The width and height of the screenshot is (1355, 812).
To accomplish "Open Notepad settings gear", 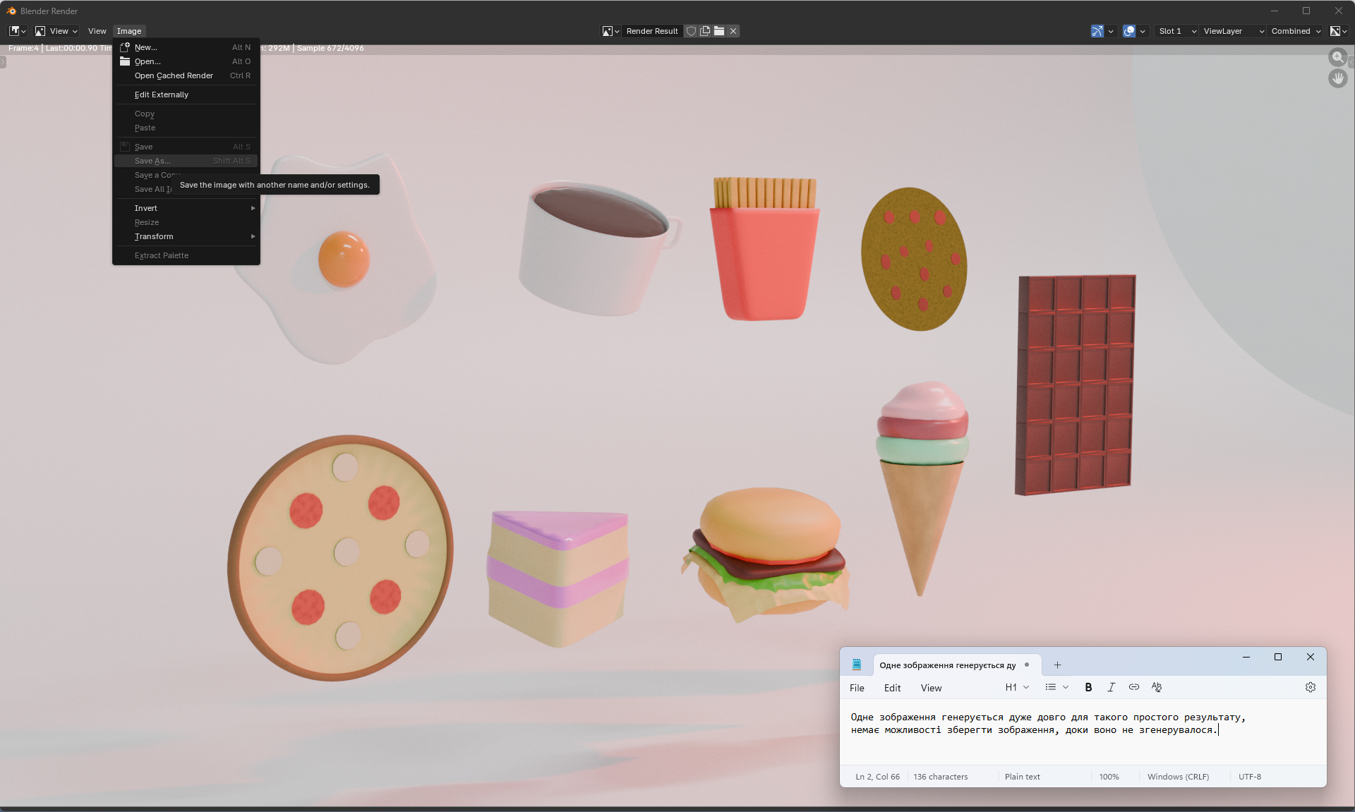I will click(x=1310, y=687).
